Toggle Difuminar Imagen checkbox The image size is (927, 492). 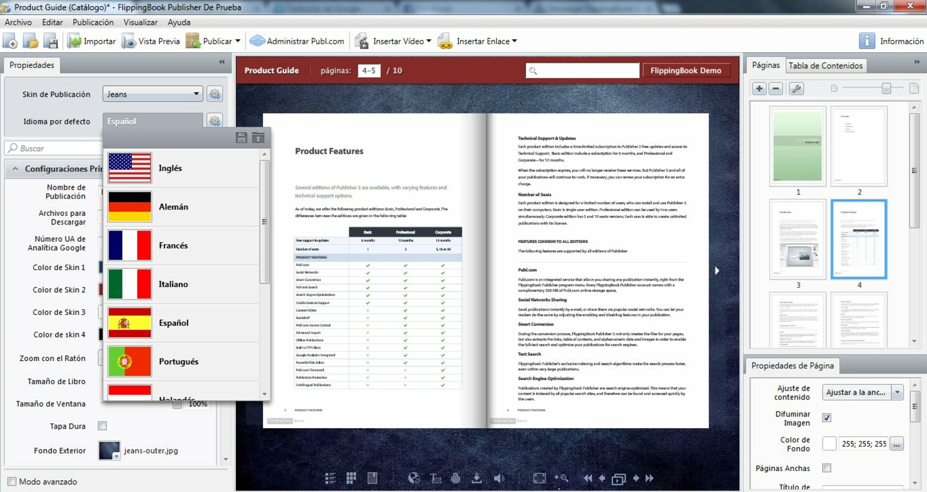click(x=827, y=418)
